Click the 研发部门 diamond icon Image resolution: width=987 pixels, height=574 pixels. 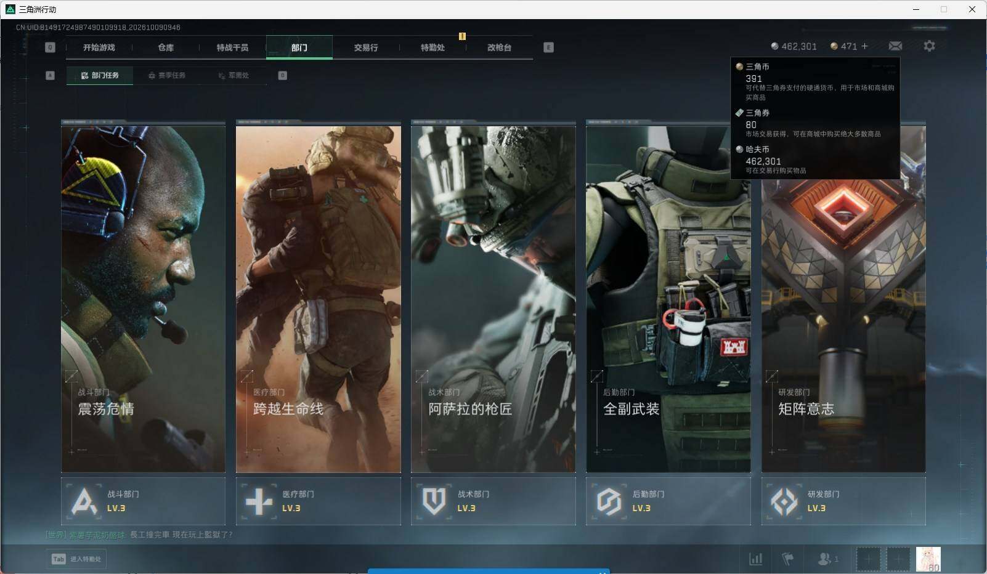click(784, 501)
